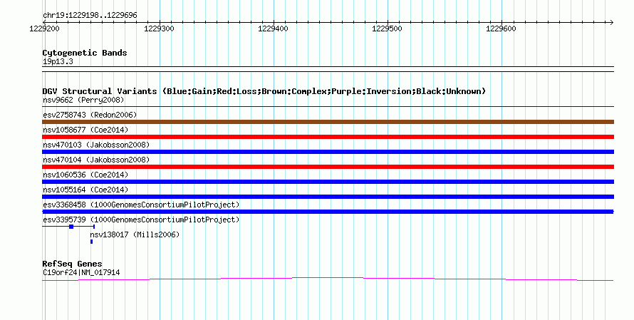Click ruler position 1229500
This screenshot has height=320, width=634.
(387, 29)
